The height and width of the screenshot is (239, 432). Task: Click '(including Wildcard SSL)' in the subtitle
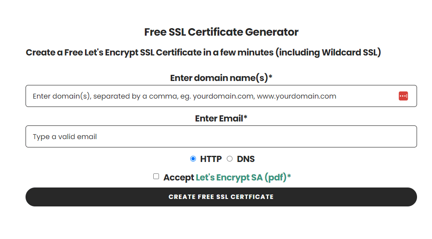pyautogui.click(x=329, y=52)
